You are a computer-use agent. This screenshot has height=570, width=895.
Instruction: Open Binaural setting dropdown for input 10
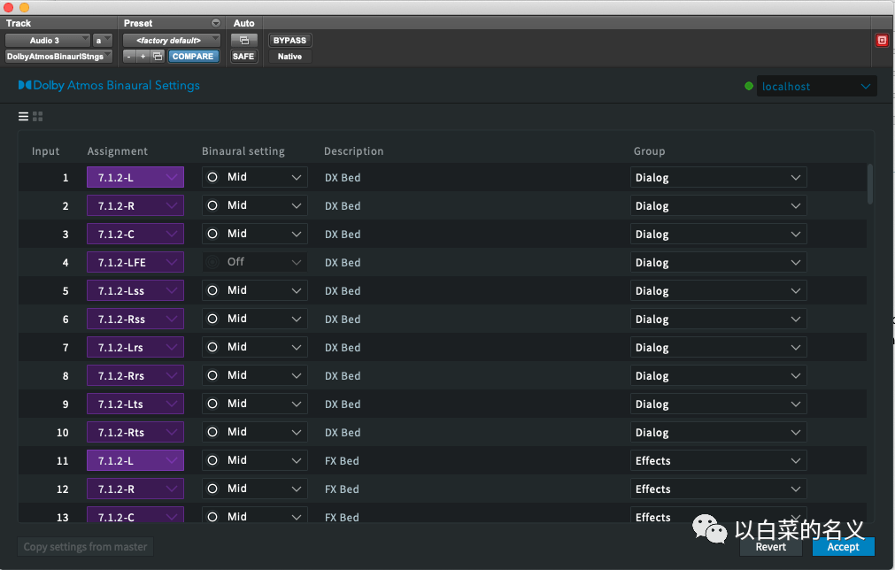[x=255, y=432]
